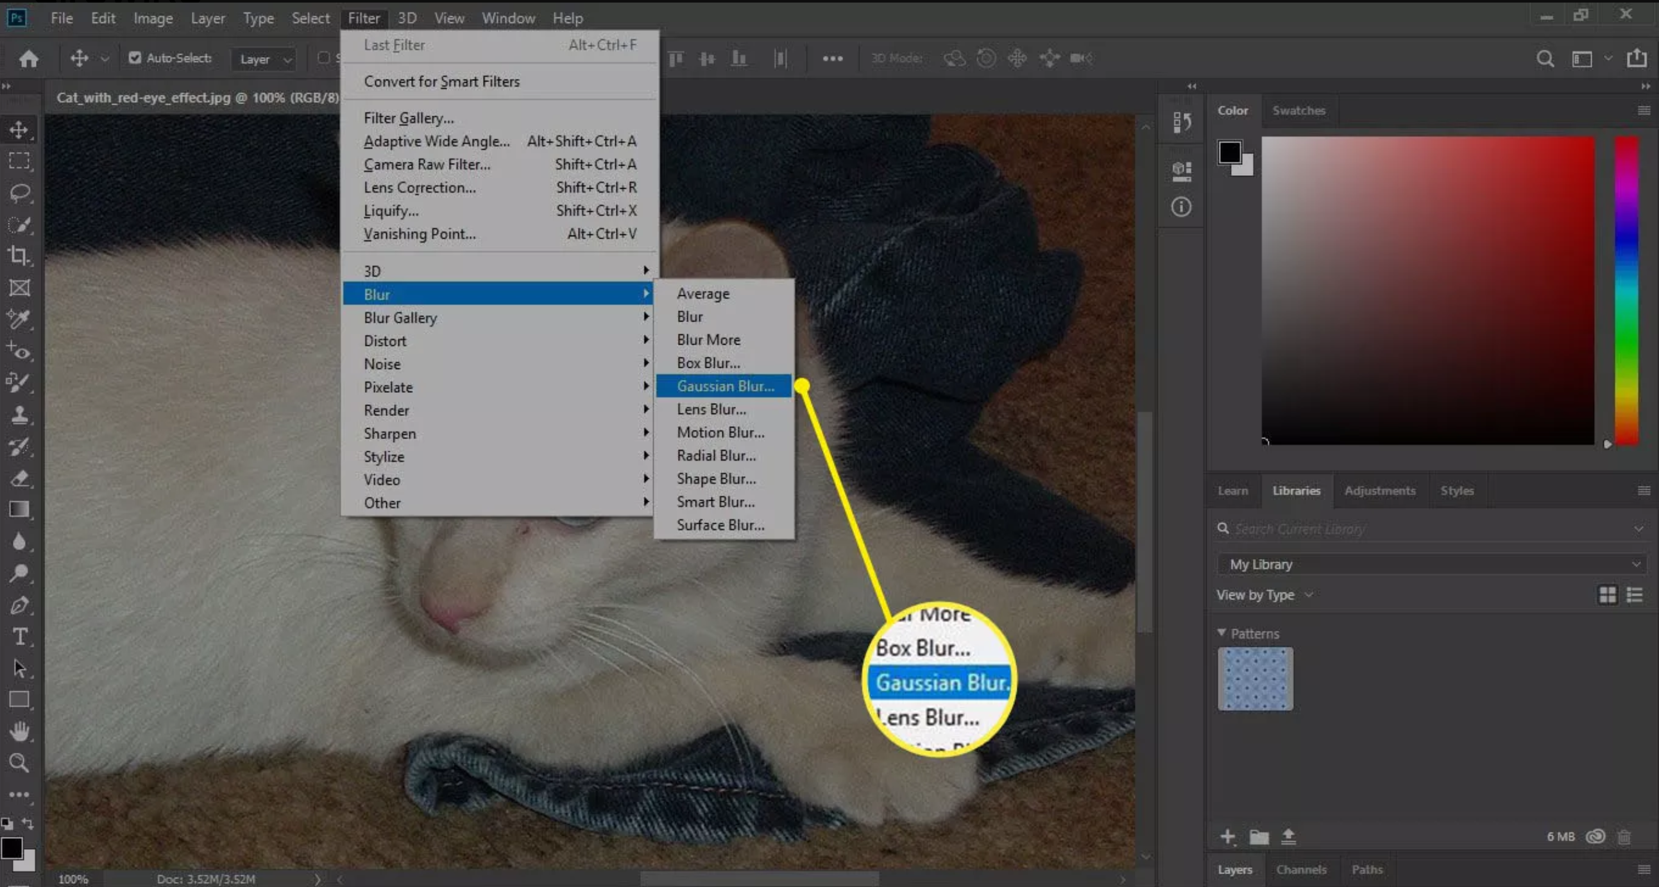Switch to the Channels tab
The width and height of the screenshot is (1659, 887).
(1302, 869)
